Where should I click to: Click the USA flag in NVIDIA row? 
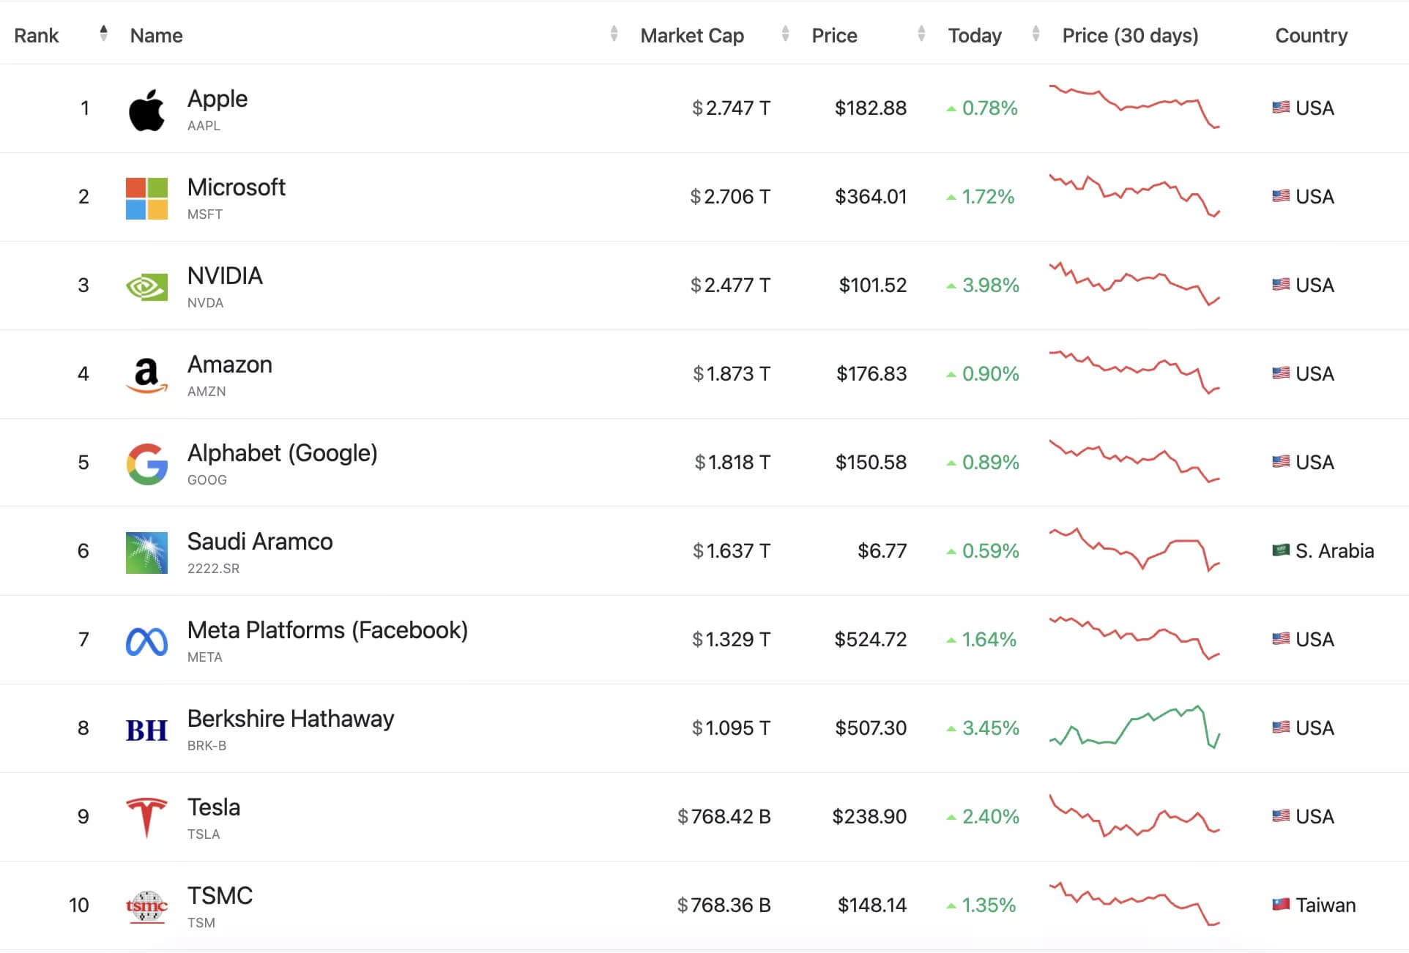(x=1281, y=285)
